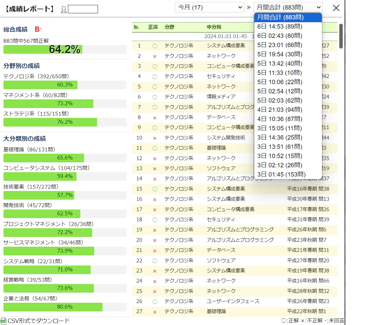Select session 6日 02:43 (80問)
391x325 pixels.
tap(288, 36)
